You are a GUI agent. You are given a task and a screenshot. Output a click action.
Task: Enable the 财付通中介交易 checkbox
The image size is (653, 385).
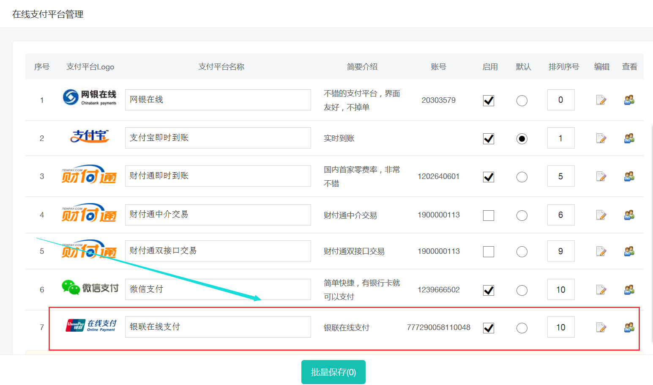point(489,215)
